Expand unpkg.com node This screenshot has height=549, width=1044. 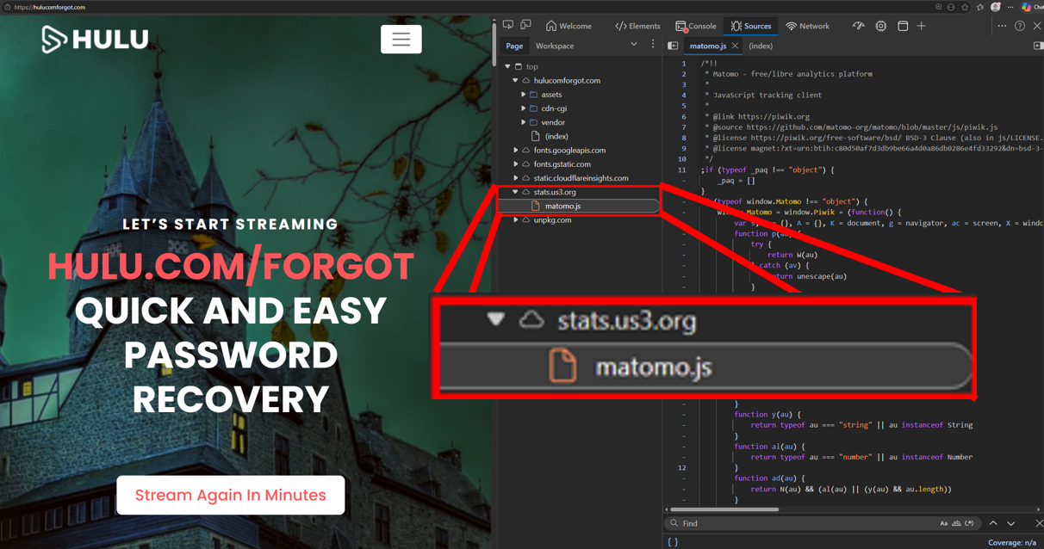[516, 219]
